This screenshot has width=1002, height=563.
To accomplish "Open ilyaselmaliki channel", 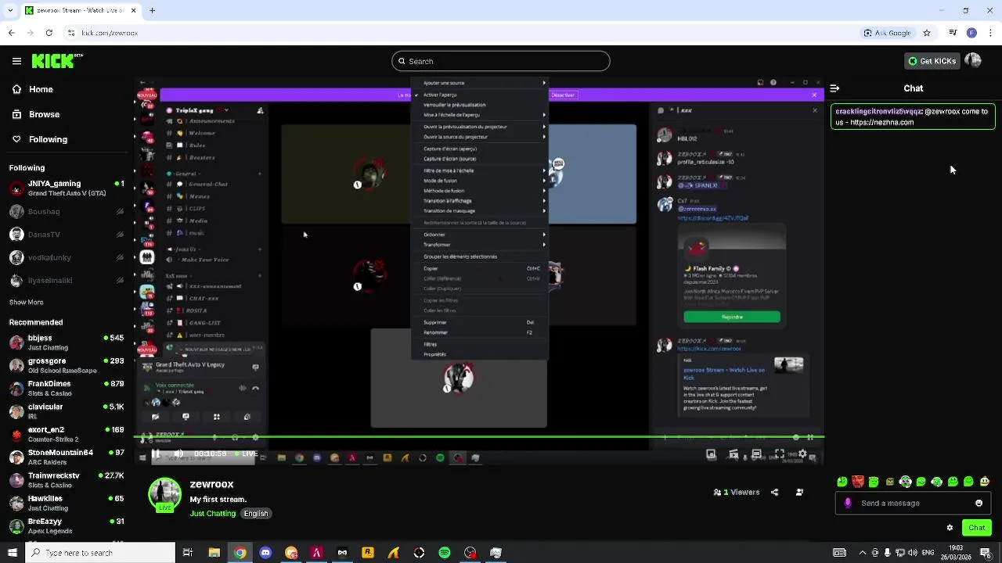I will point(67,280).
